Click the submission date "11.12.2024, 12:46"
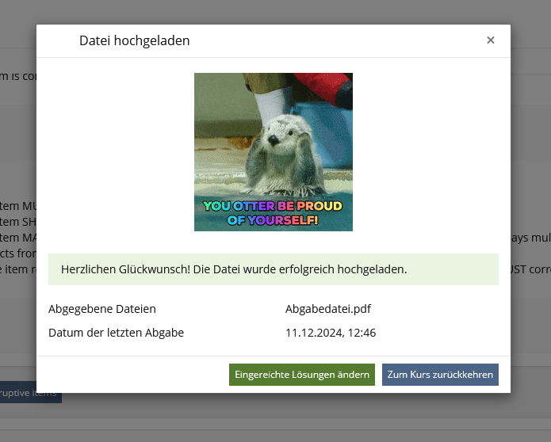Screen dimensions: 551x442 [x=330, y=333]
